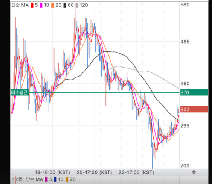Click the black MA 60 color swatch
Screen dimensions: 212x184
(65, 5)
